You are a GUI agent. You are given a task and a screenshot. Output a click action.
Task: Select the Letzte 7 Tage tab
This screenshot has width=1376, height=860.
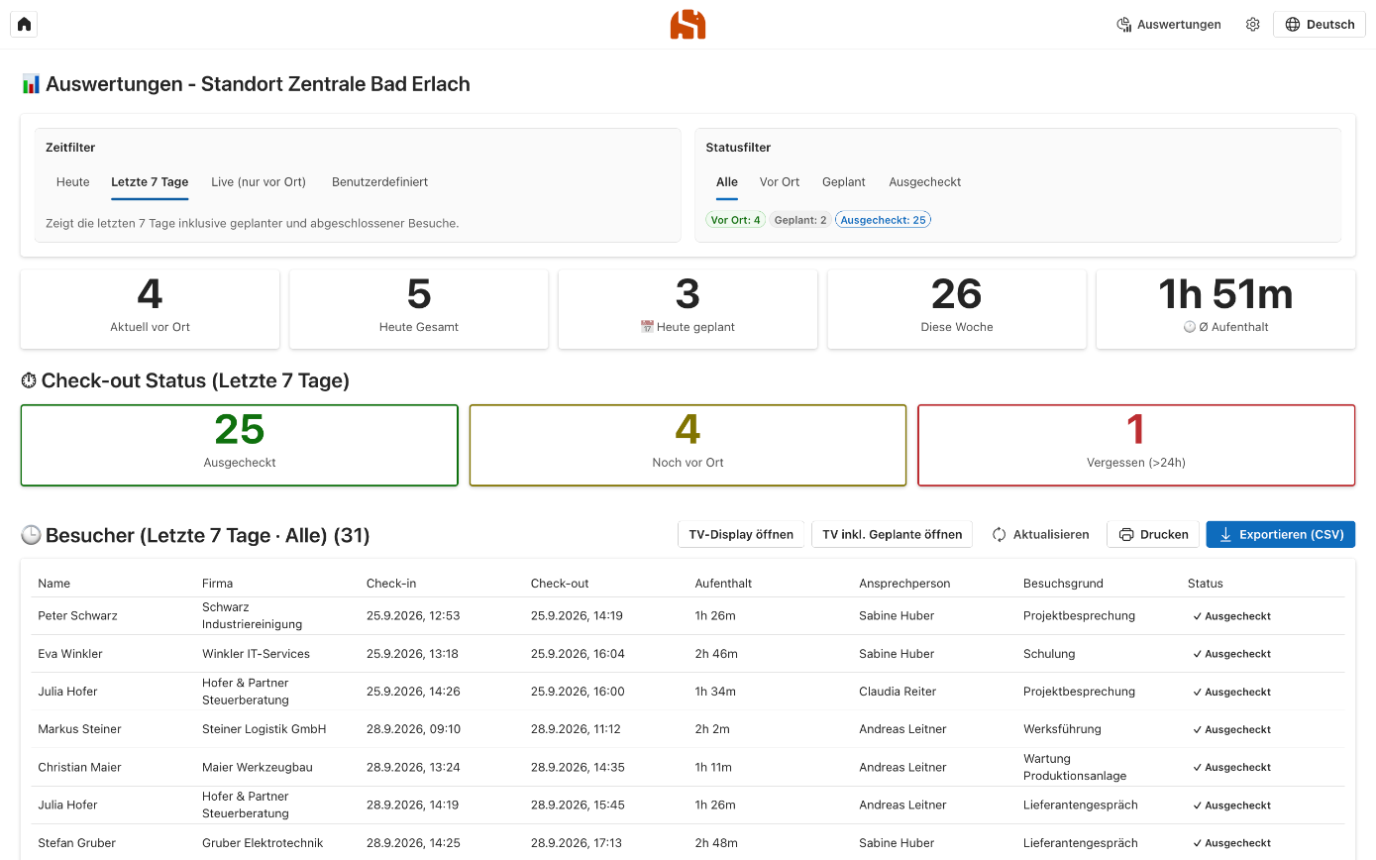150,182
